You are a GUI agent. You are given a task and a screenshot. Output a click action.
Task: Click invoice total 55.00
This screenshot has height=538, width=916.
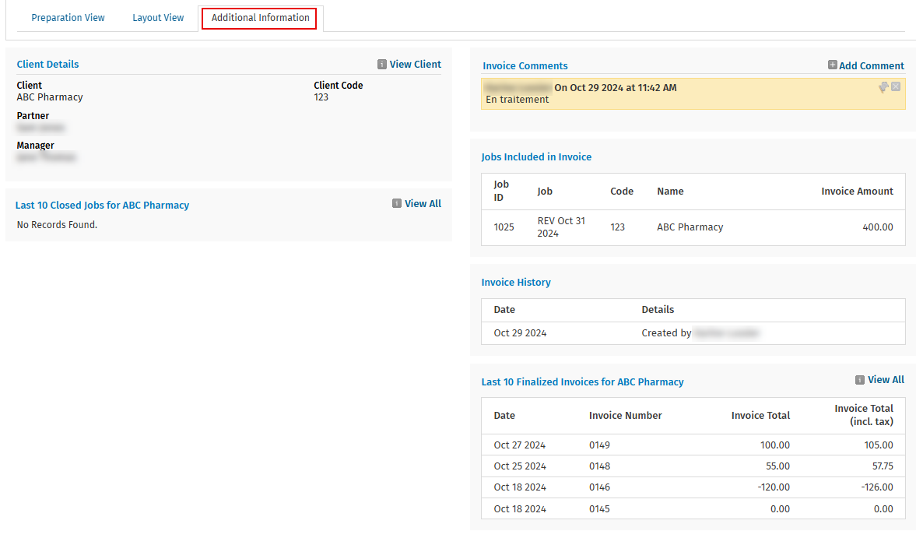coord(777,466)
